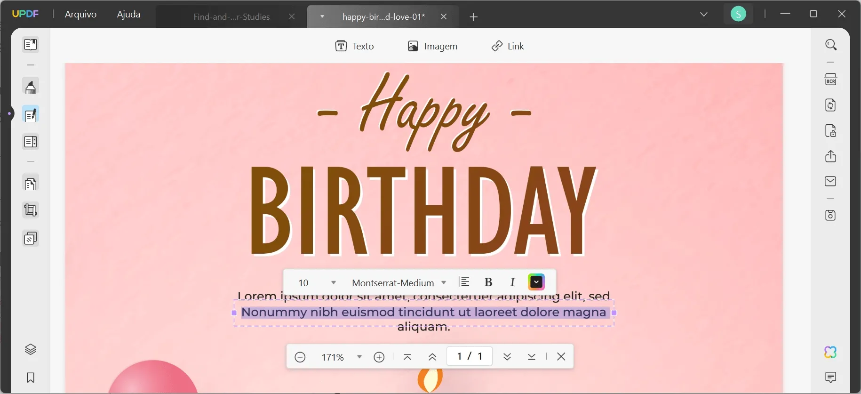The width and height of the screenshot is (861, 394).
Task: Close the happy-bir...d-love-01 tab
Action: point(444,16)
